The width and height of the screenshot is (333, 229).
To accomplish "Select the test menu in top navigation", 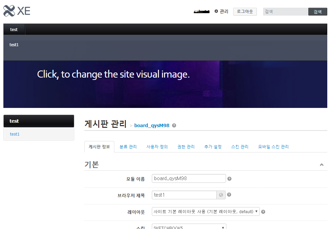I will [14, 29].
